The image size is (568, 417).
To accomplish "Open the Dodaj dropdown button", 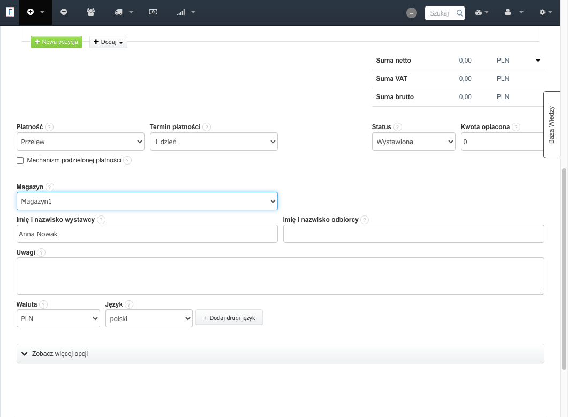I will click(x=108, y=42).
